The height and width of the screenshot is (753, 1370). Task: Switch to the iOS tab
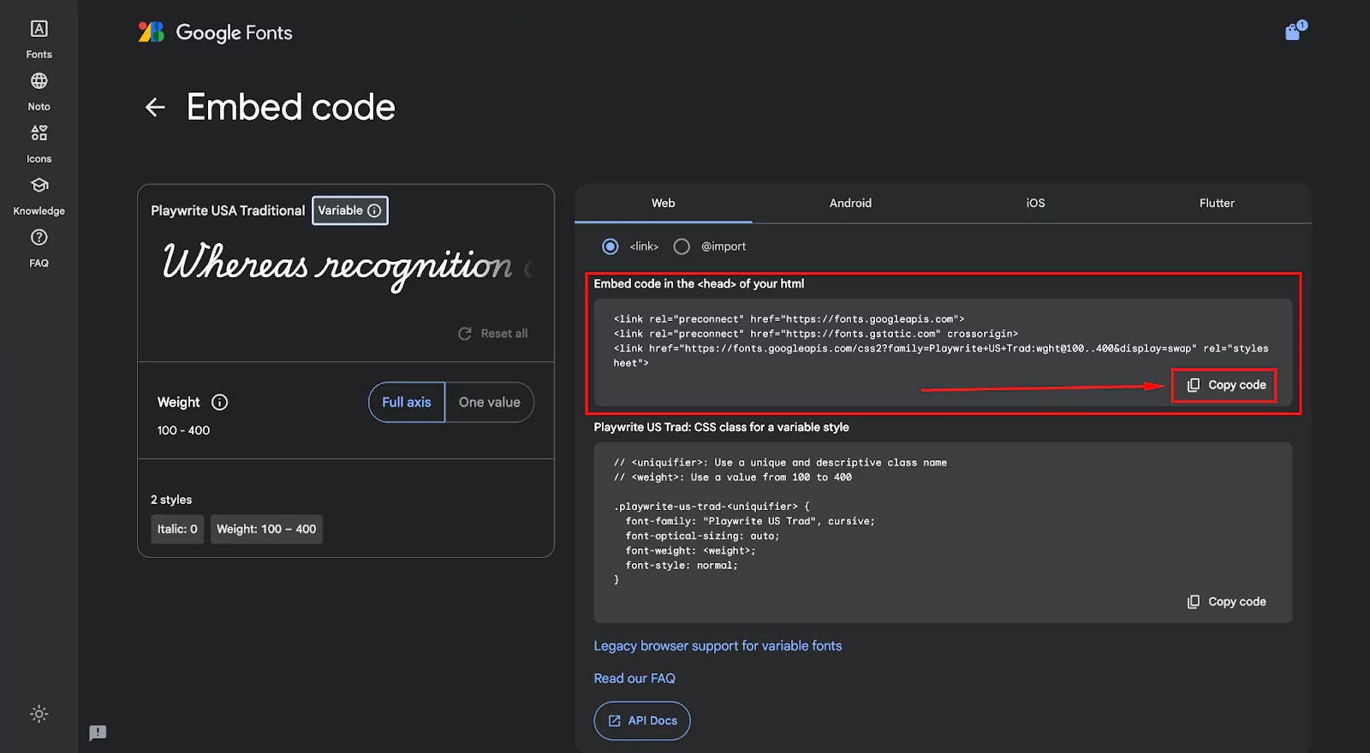click(1035, 204)
